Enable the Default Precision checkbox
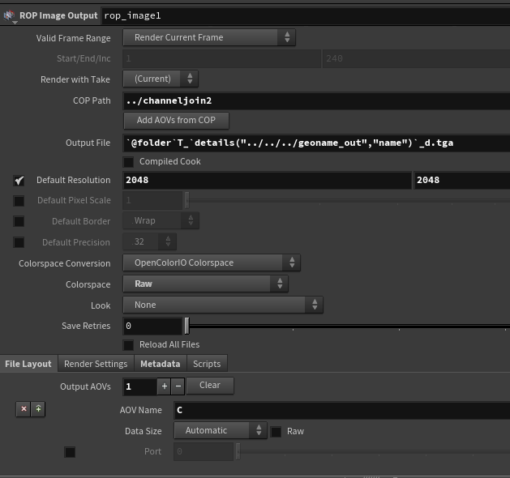 coord(19,242)
